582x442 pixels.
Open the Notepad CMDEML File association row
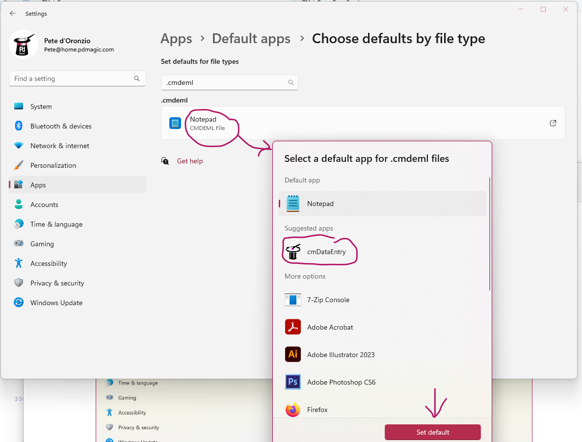click(x=363, y=123)
